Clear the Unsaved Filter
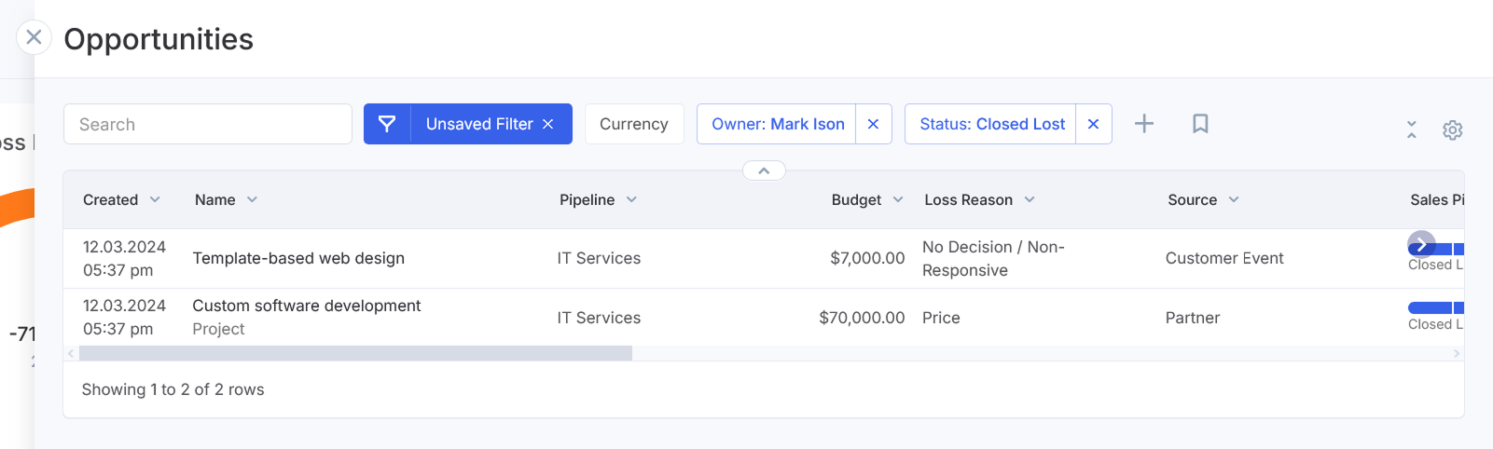The image size is (1493, 449). coord(548,124)
